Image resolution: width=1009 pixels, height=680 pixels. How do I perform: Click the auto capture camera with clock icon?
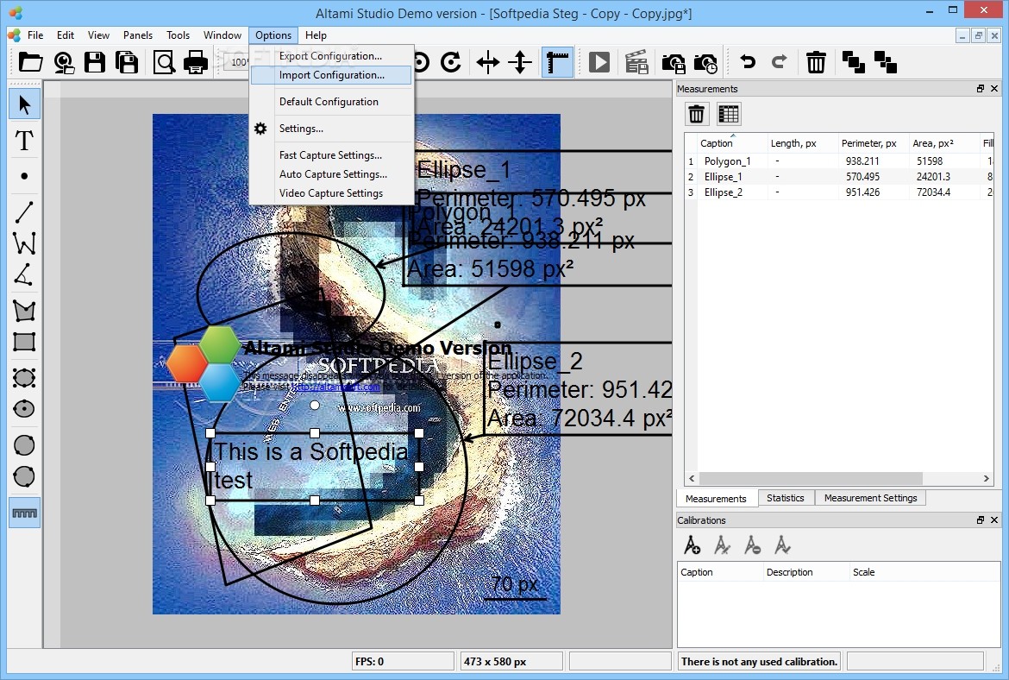[x=706, y=62]
